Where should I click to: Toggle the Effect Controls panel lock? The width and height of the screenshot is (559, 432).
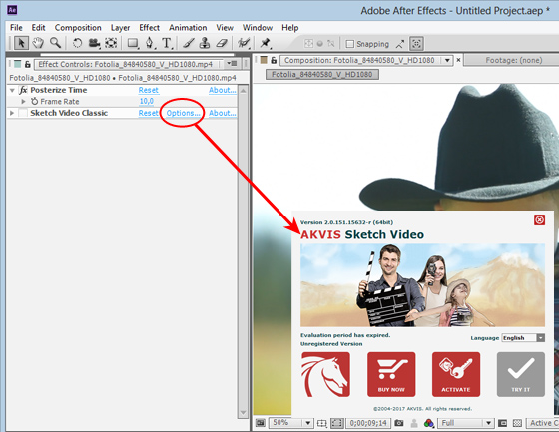click(x=28, y=64)
